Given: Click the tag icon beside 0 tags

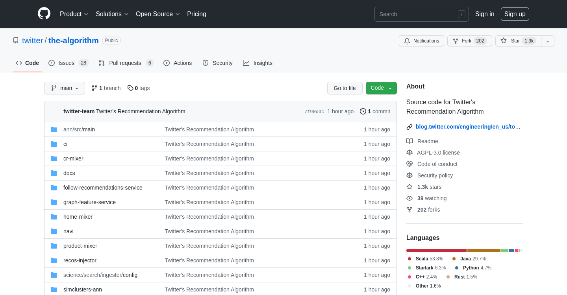Looking at the screenshot, I should 130,88.
